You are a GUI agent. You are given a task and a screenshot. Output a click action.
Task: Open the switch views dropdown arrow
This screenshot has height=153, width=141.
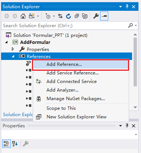point(38,16)
